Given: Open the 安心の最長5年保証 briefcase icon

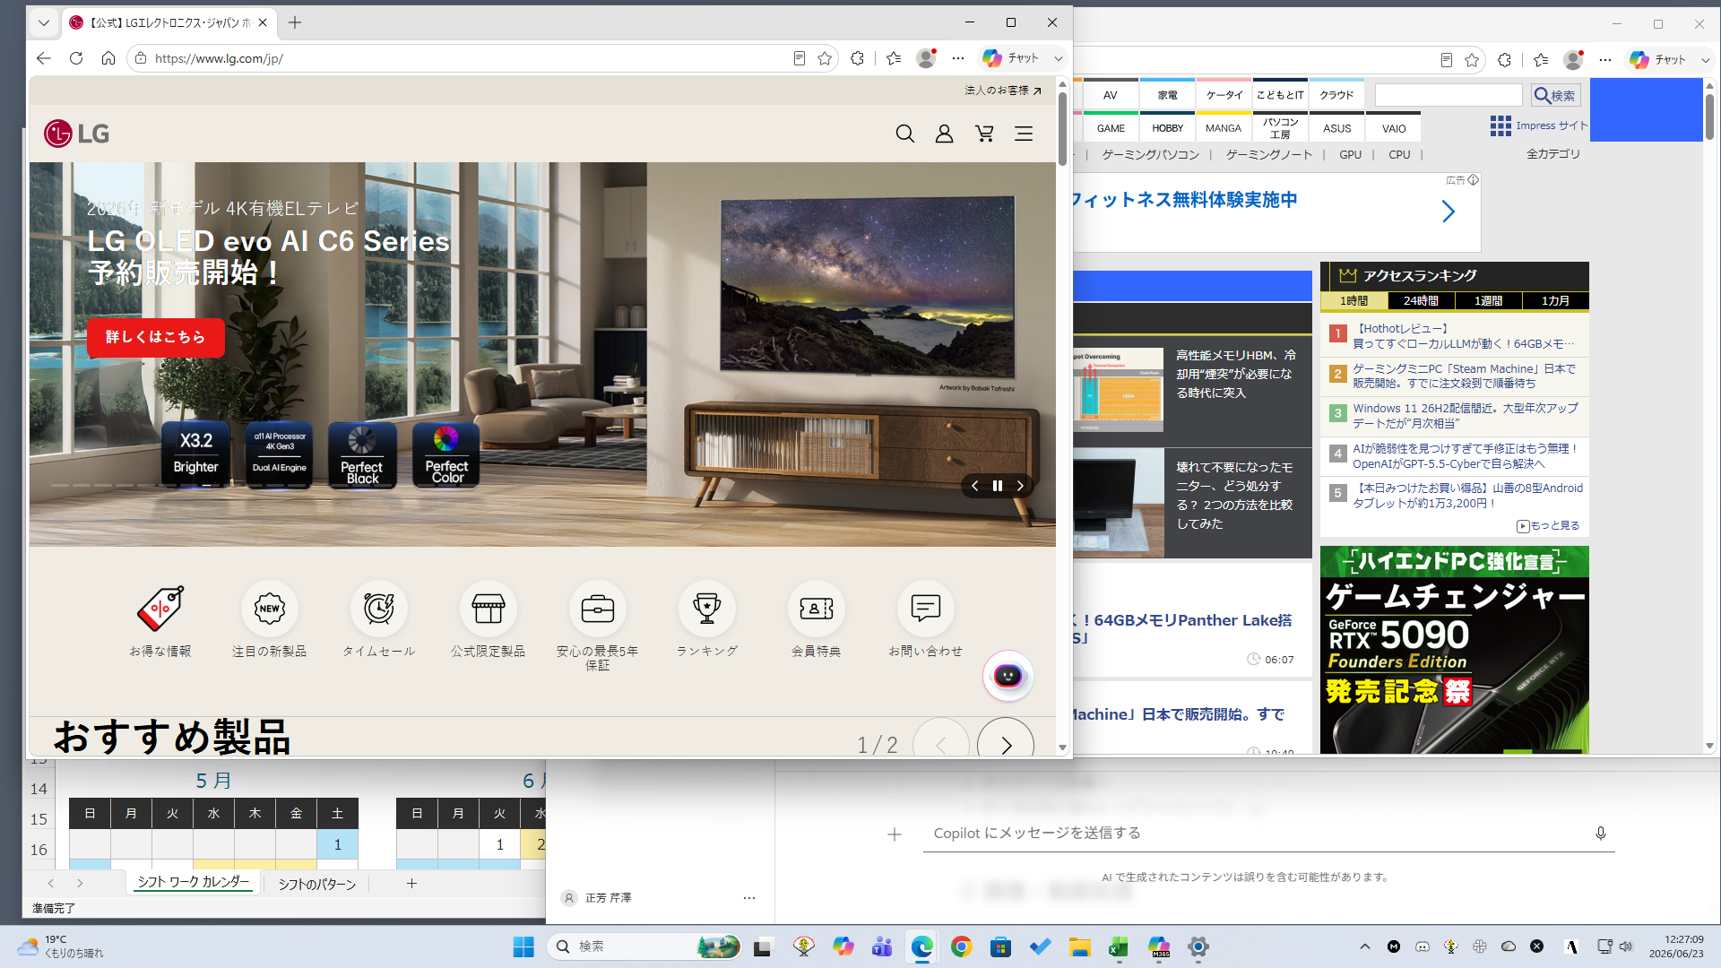Looking at the screenshot, I should (598, 609).
